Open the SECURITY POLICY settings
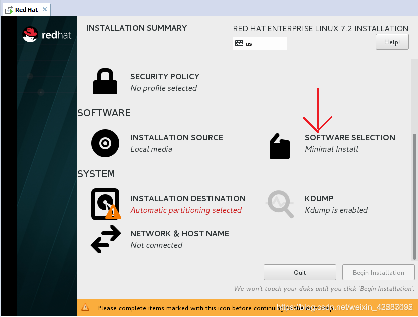 pyautogui.click(x=165, y=77)
